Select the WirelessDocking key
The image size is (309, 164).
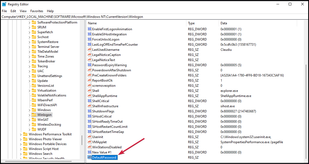(x=49, y=125)
